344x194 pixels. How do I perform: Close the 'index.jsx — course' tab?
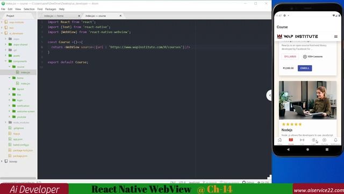pyautogui.click(x=120, y=16)
